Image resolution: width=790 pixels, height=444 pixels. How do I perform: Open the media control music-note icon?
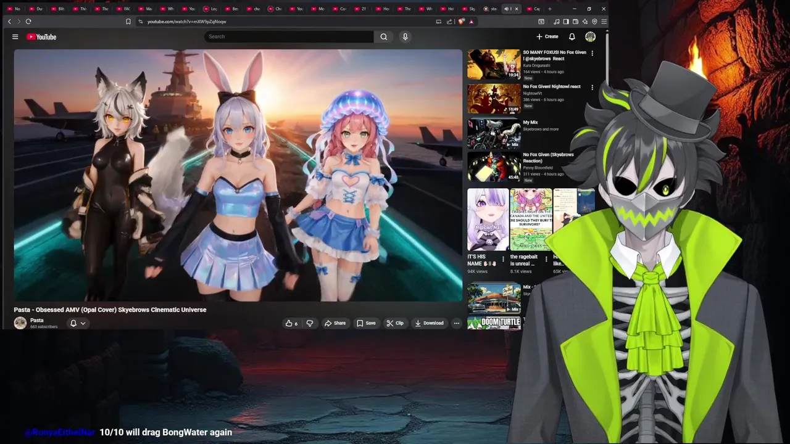coord(556,22)
